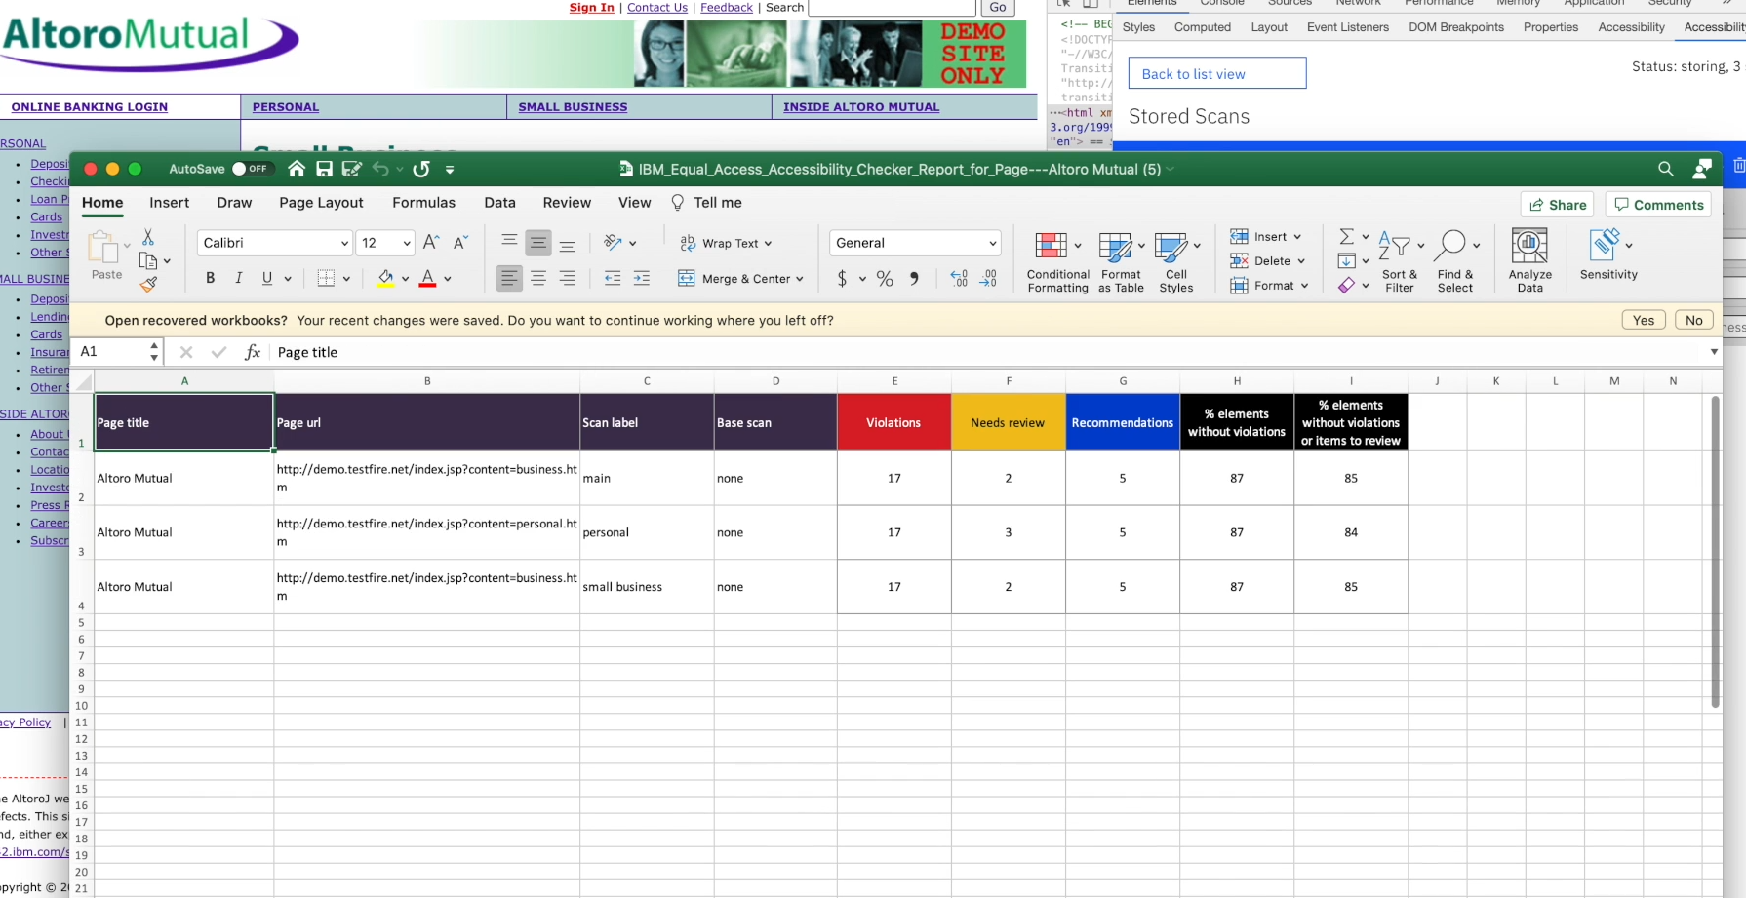Click the Share button
The image size is (1746, 898).
(x=1557, y=205)
